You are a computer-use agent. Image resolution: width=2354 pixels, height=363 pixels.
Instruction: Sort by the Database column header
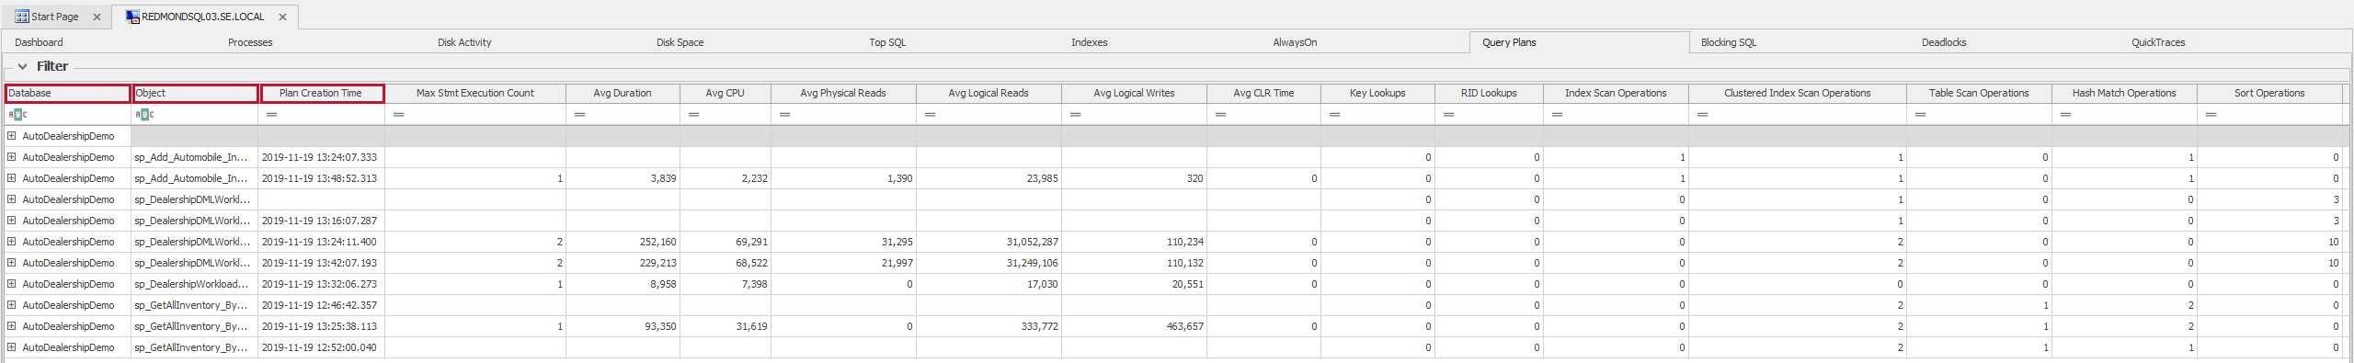(x=67, y=93)
